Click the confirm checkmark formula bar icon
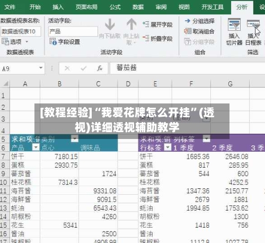 click(x=83, y=68)
